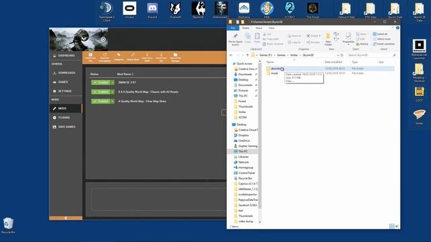Select the Mods page in Vortex sidebar

tap(66, 108)
